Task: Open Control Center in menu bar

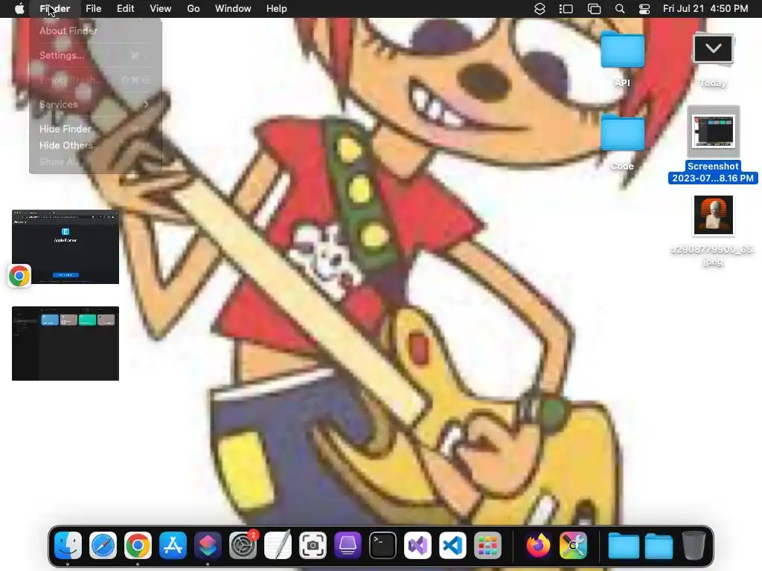Action: [x=644, y=9]
